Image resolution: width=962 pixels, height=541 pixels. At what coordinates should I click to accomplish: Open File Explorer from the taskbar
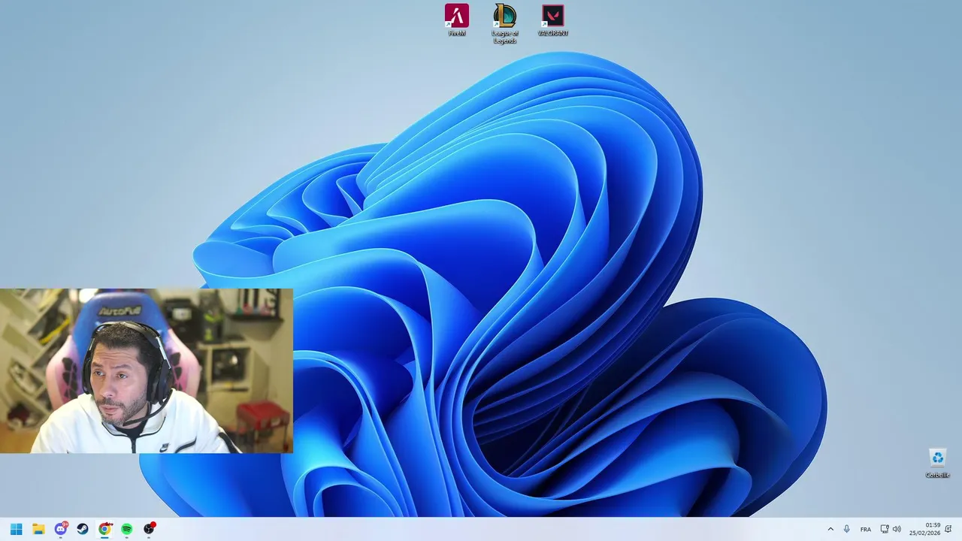(38, 529)
